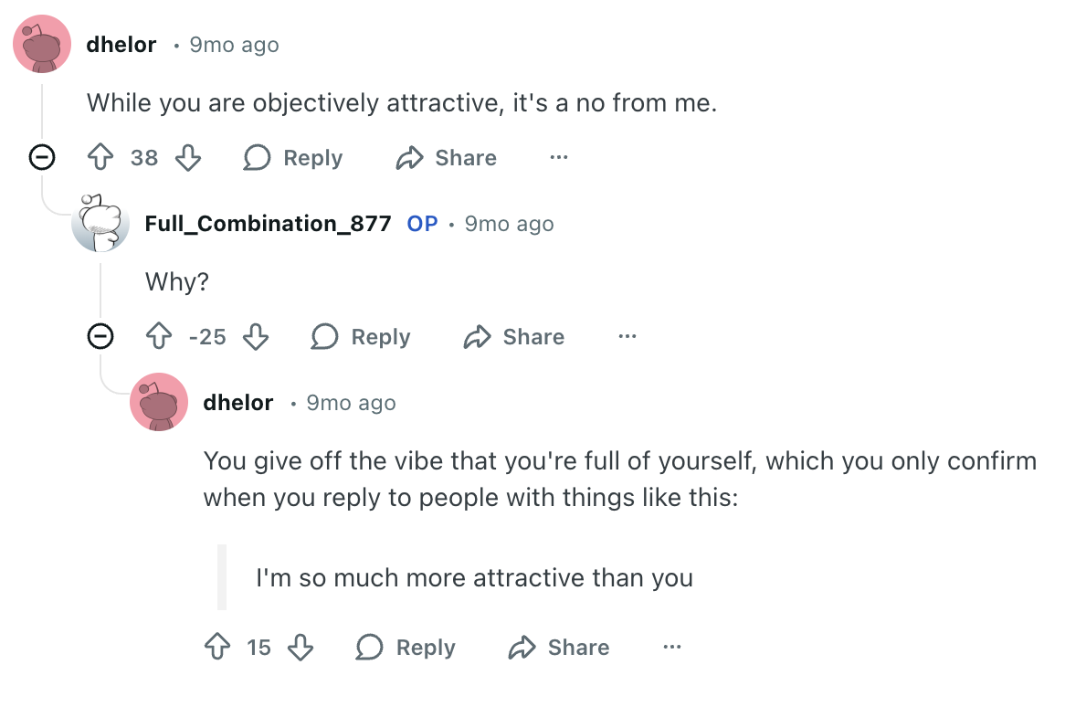The height and width of the screenshot is (707, 1065).
Task: Open more options on the "Why?" reply
Action: (x=627, y=337)
